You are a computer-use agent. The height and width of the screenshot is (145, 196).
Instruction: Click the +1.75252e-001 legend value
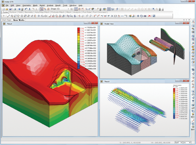click(x=91, y=28)
